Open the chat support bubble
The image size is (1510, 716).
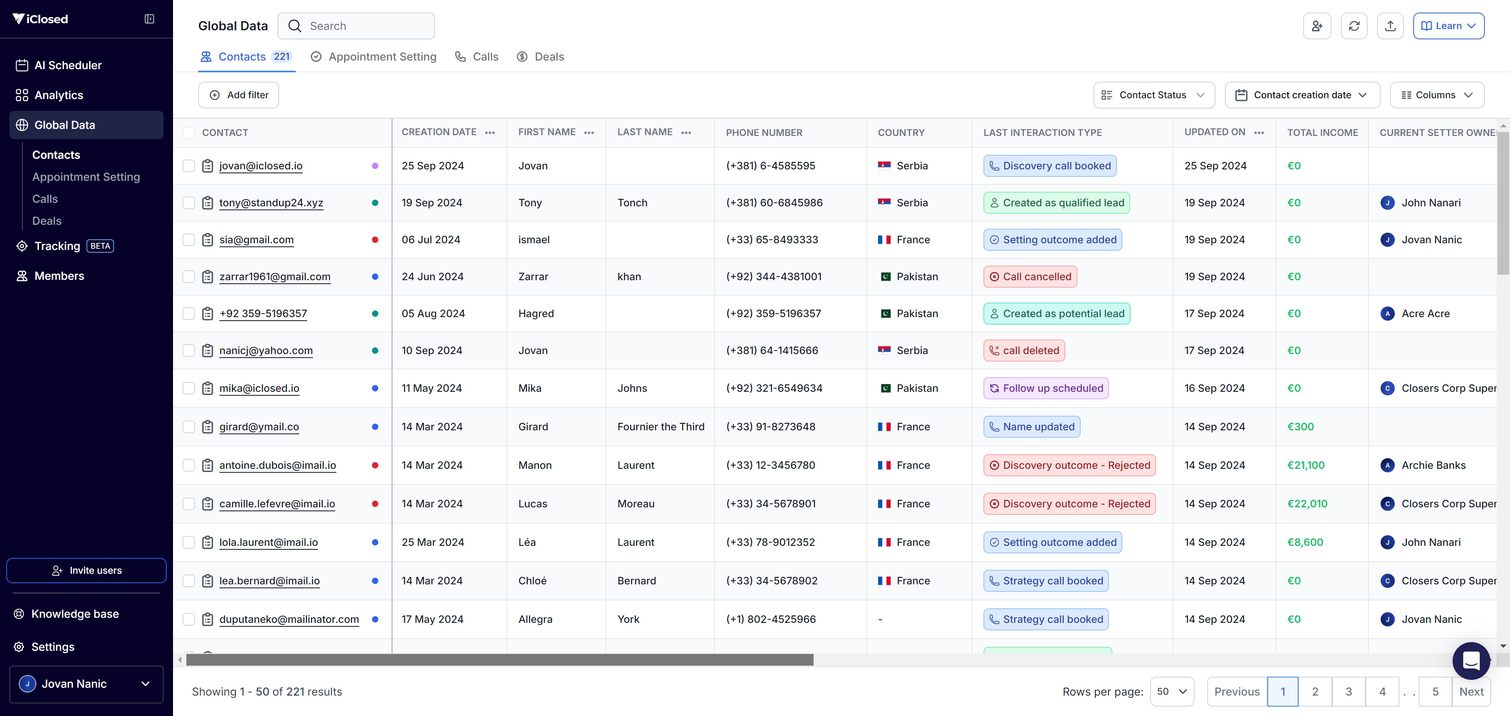[1471, 660]
